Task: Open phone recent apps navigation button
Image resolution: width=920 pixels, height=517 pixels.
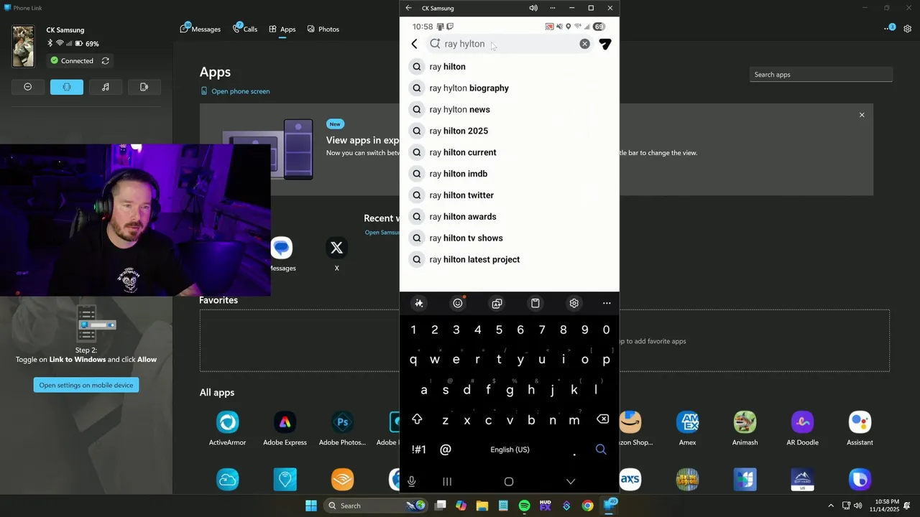Action: (447, 482)
